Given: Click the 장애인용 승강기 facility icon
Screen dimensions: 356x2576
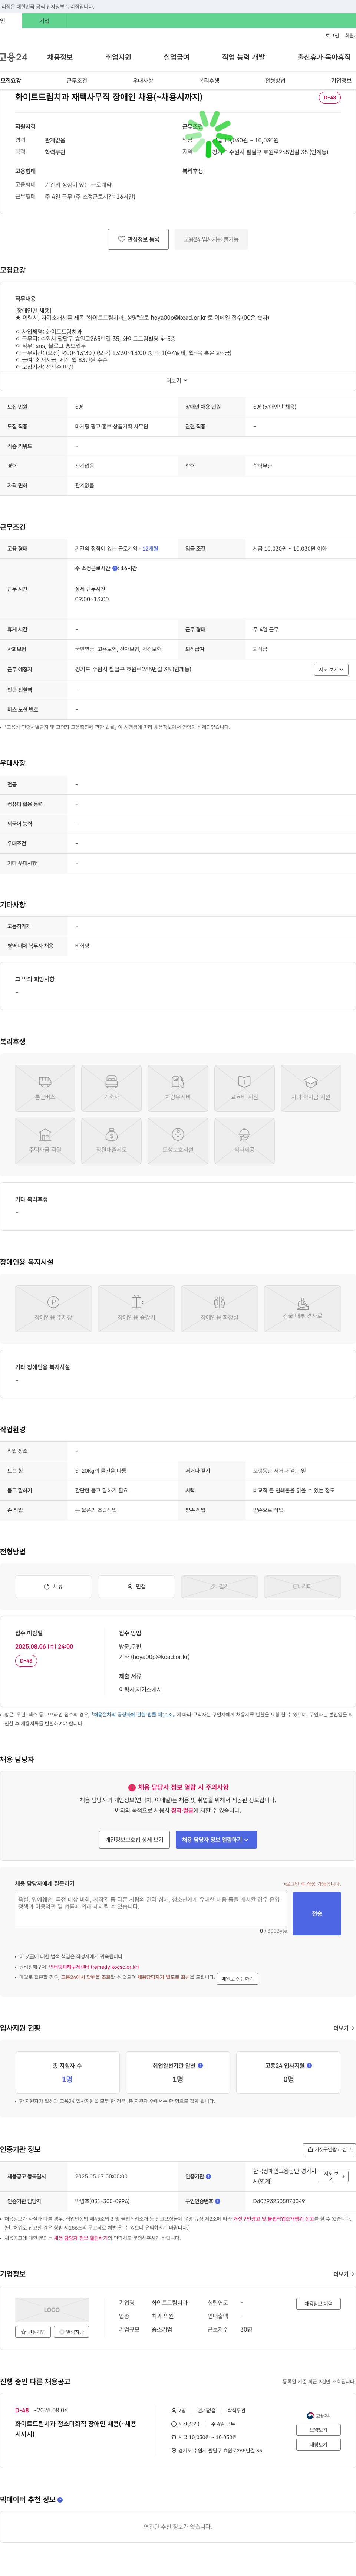Looking at the screenshot, I should 136,1309.
